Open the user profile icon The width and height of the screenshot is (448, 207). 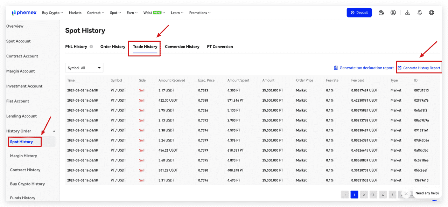[x=393, y=13]
